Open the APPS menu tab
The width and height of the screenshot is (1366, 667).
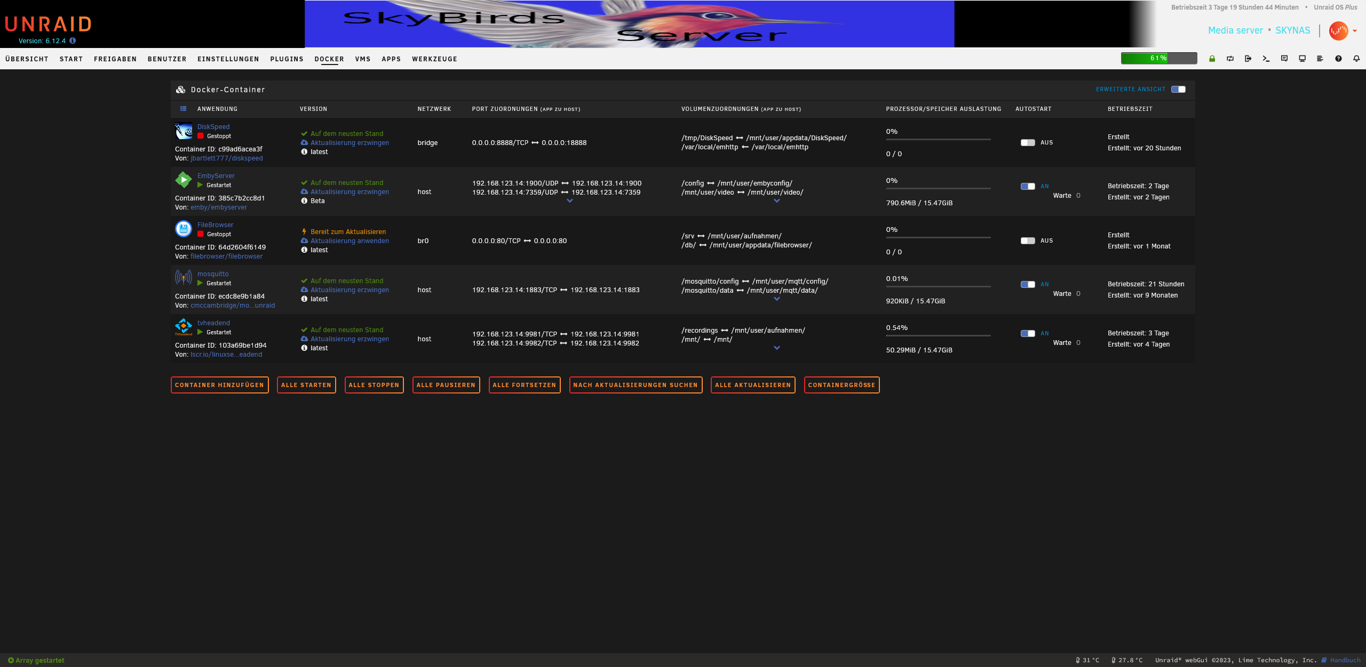coord(391,59)
